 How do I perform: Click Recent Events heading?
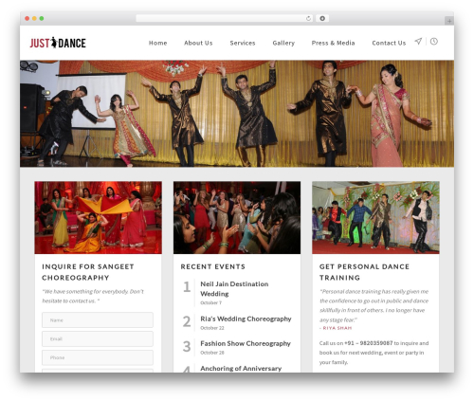(213, 266)
